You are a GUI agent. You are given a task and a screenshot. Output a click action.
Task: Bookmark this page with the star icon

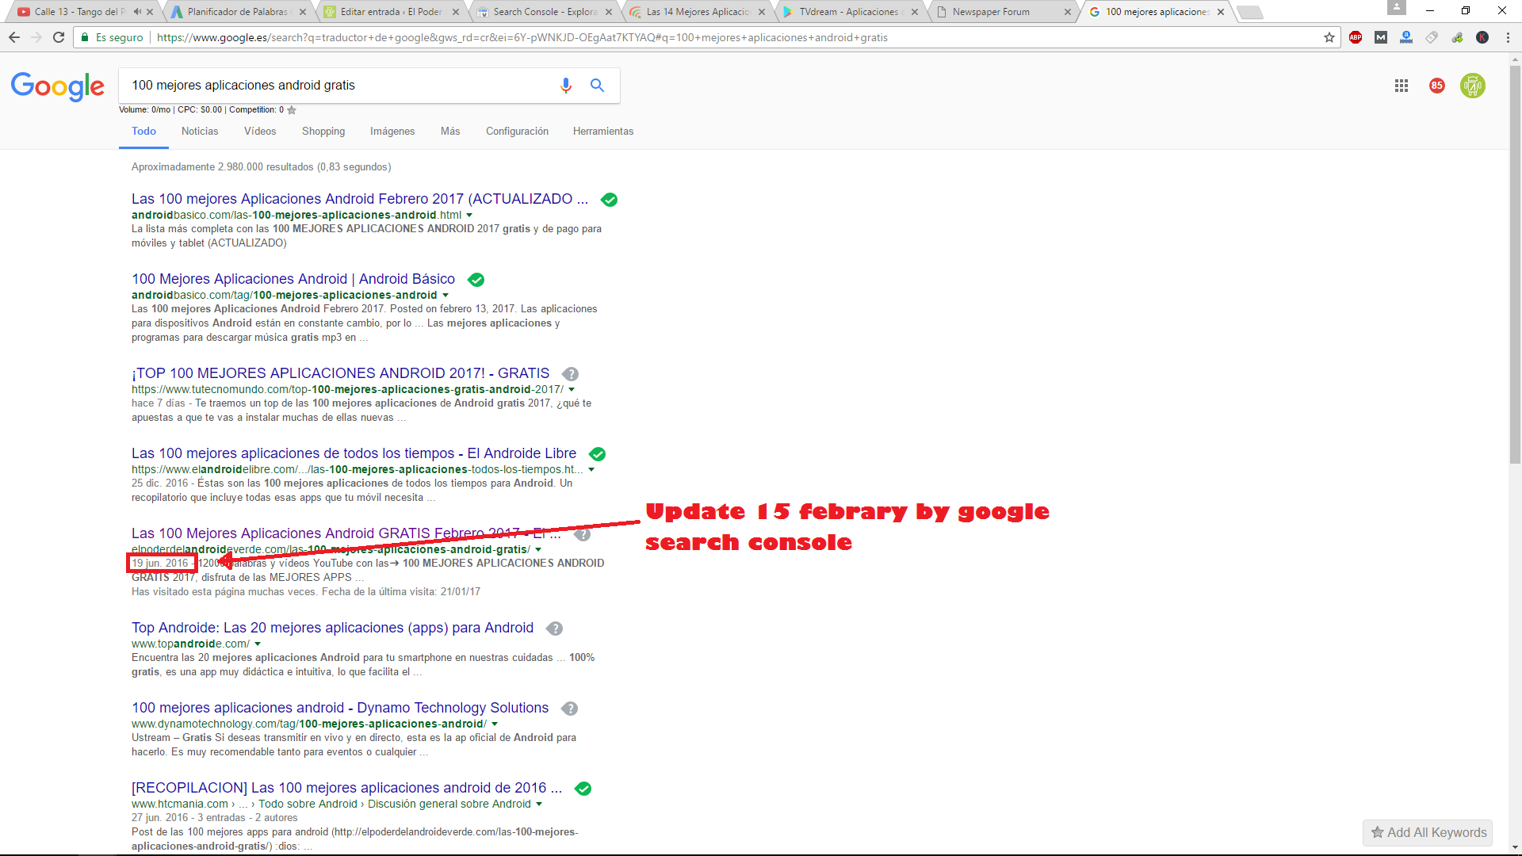tap(1329, 37)
